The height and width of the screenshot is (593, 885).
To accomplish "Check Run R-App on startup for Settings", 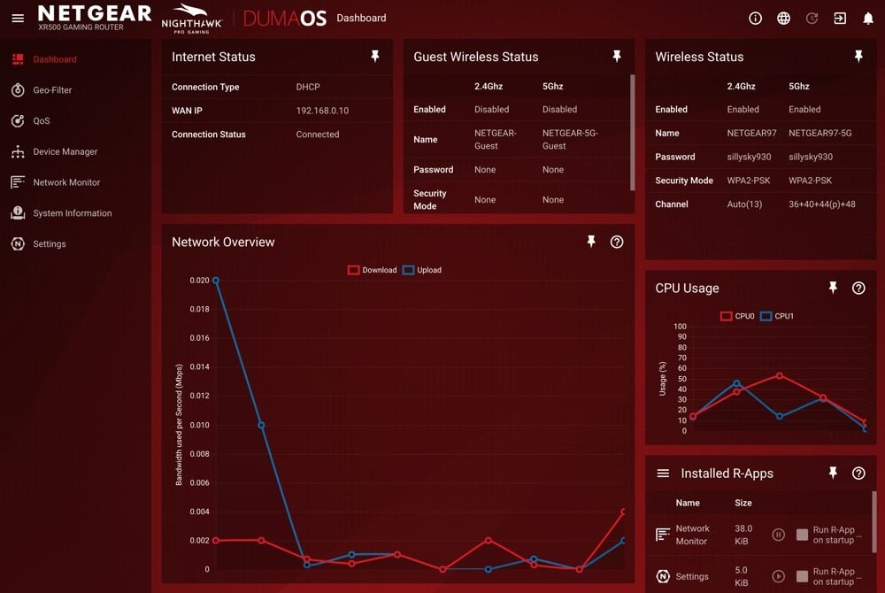I will 802,576.
